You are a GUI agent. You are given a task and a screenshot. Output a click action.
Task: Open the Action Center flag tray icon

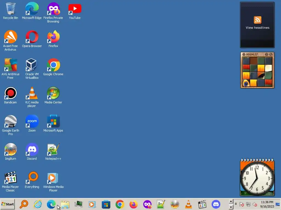click(x=241, y=204)
